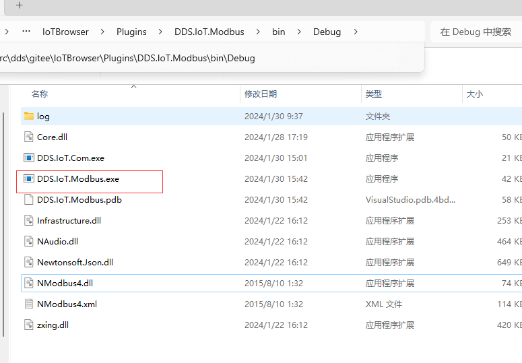Viewport: 522px width, 363px height.
Task: Click the log folder icon
Action: coord(29,116)
